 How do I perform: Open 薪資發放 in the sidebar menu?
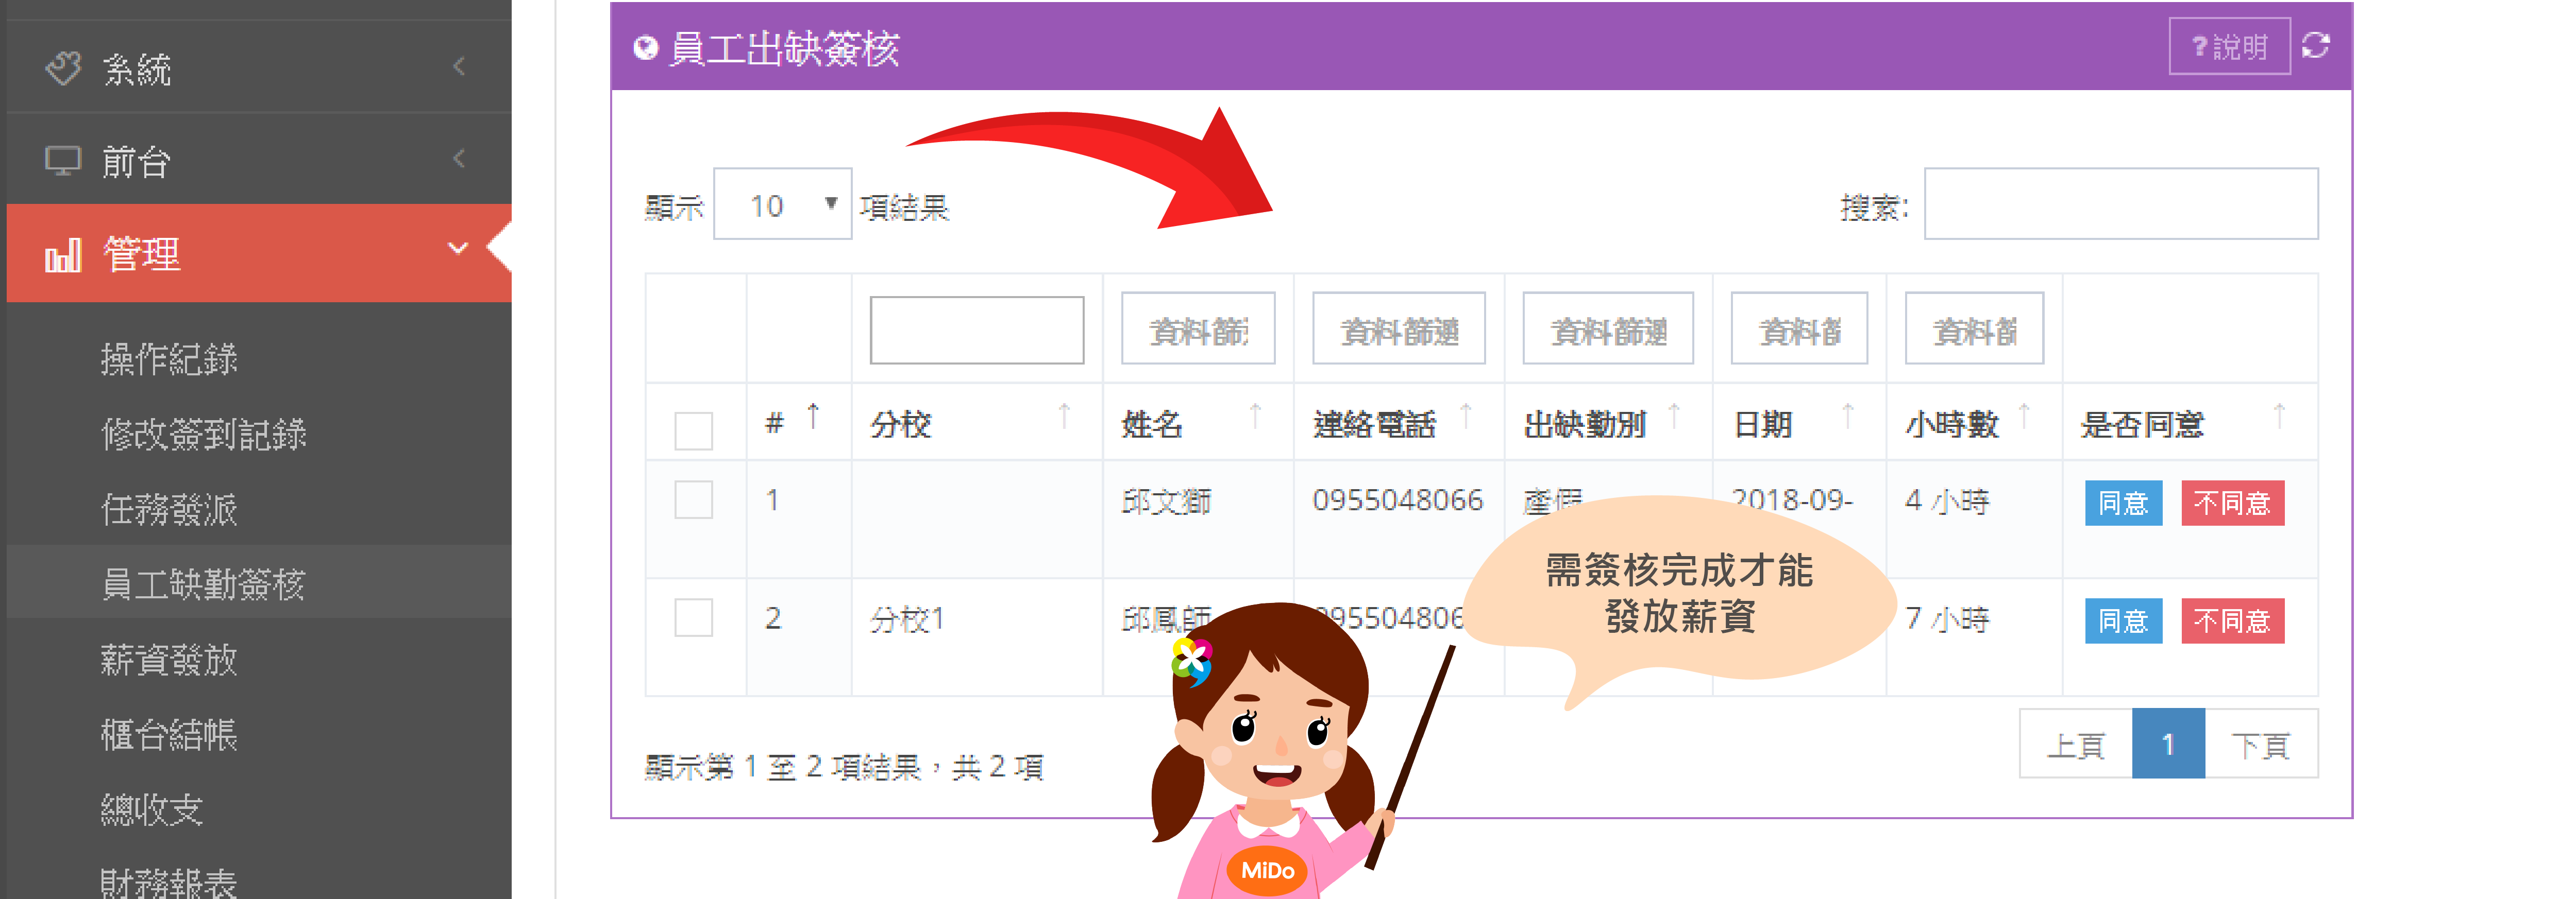click(x=169, y=659)
